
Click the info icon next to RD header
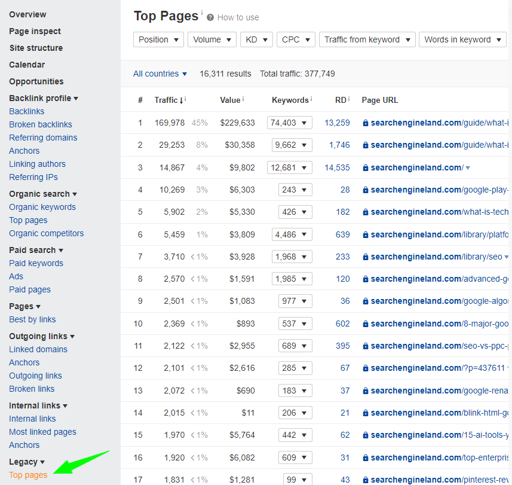tap(349, 99)
